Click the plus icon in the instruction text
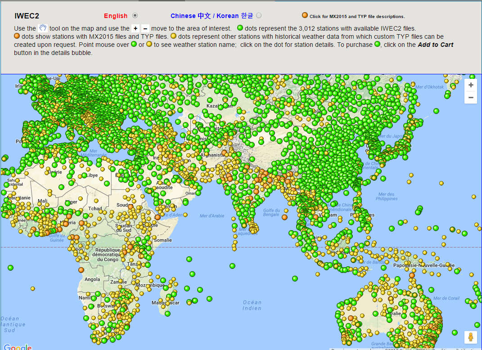 135,28
